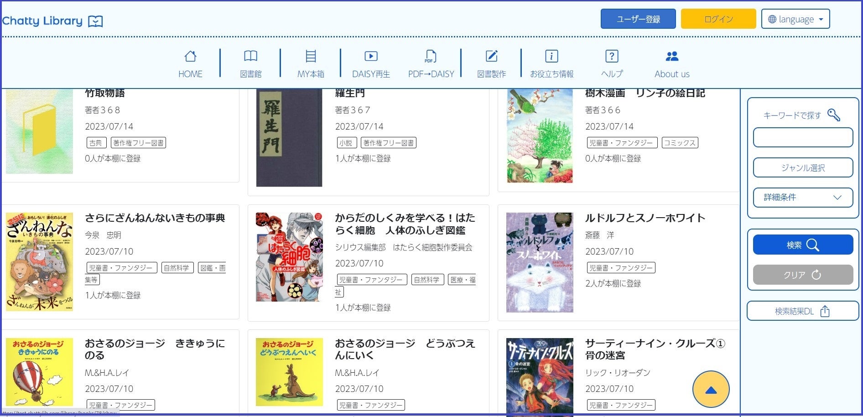Screen dimensions: 863x417
Task: Click the 古典 tag on 竹取物語
Action: point(96,143)
